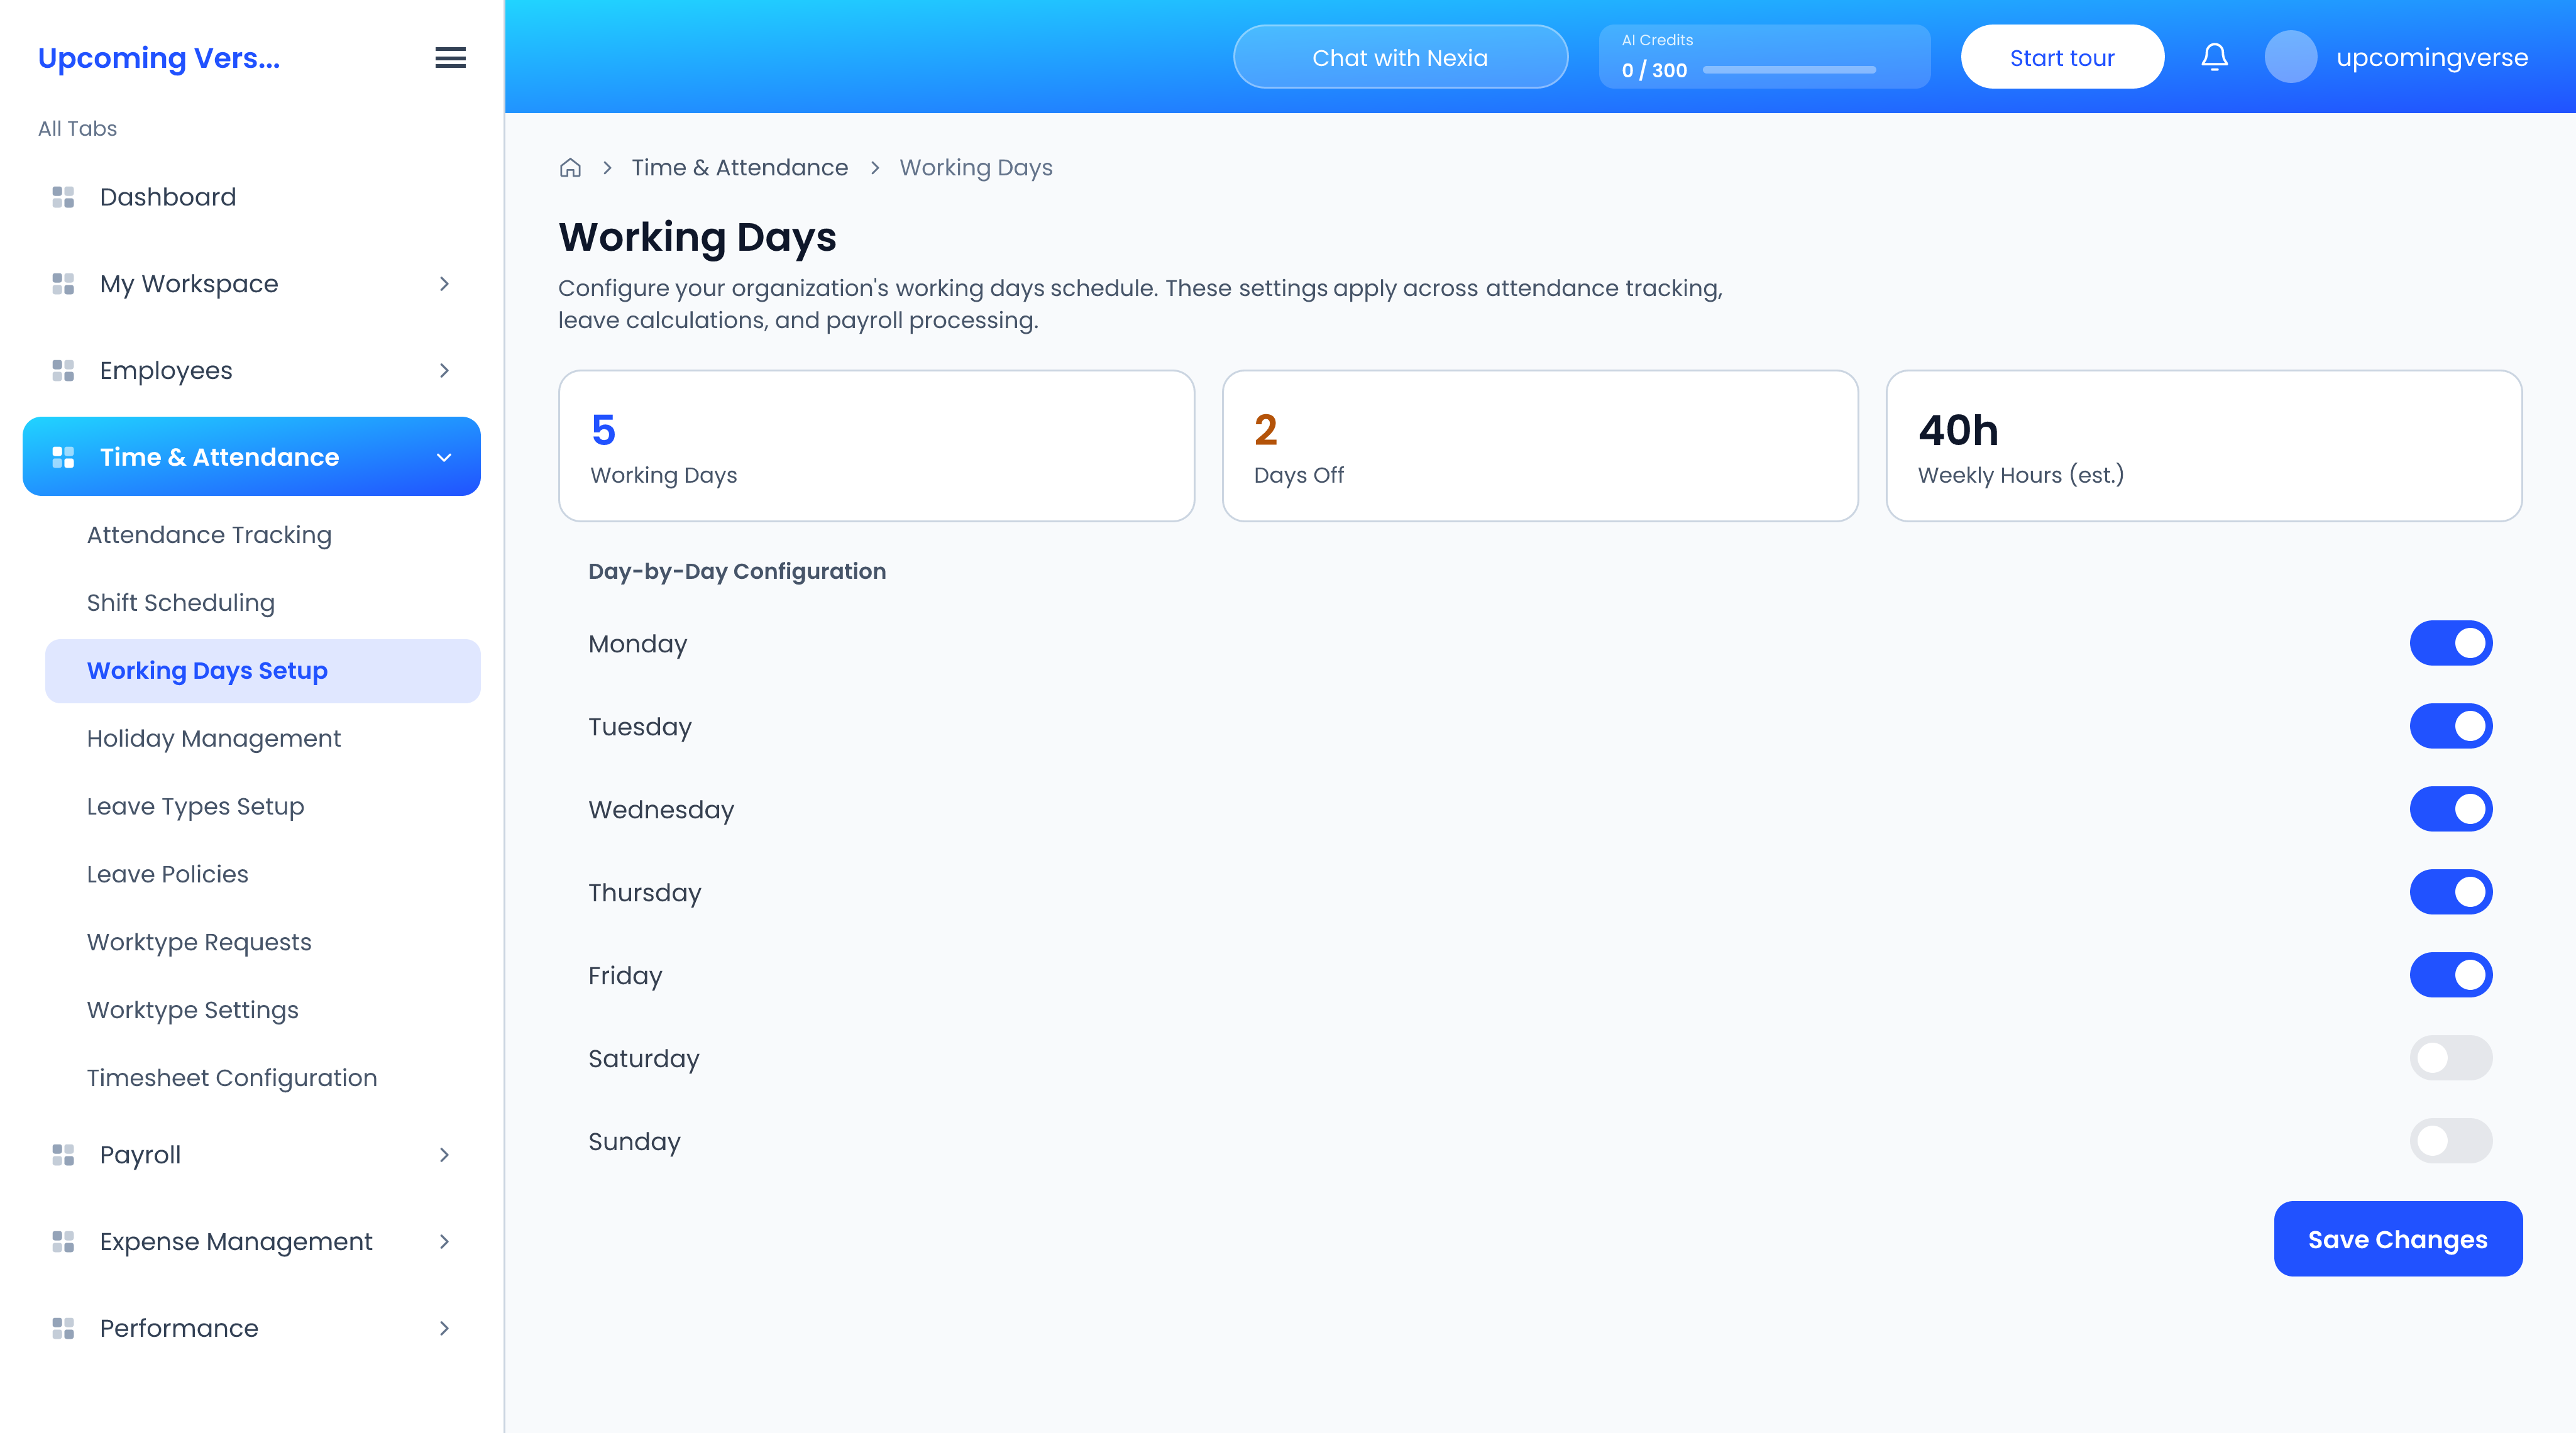This screenshot has width=2576, height=1433.
Task: Open Leave Types Setup item
Action: (x=262, y=807)
